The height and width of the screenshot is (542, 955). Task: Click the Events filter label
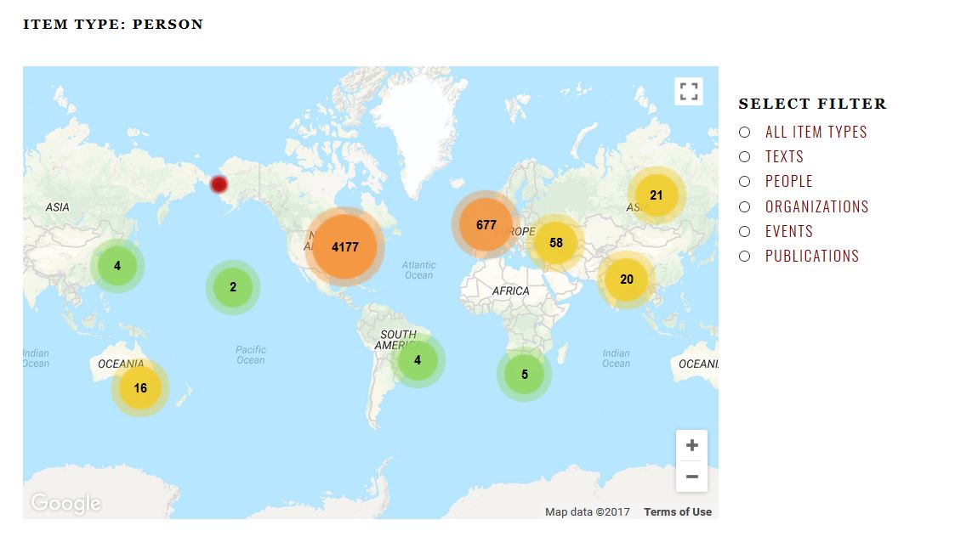pos(788,231)
